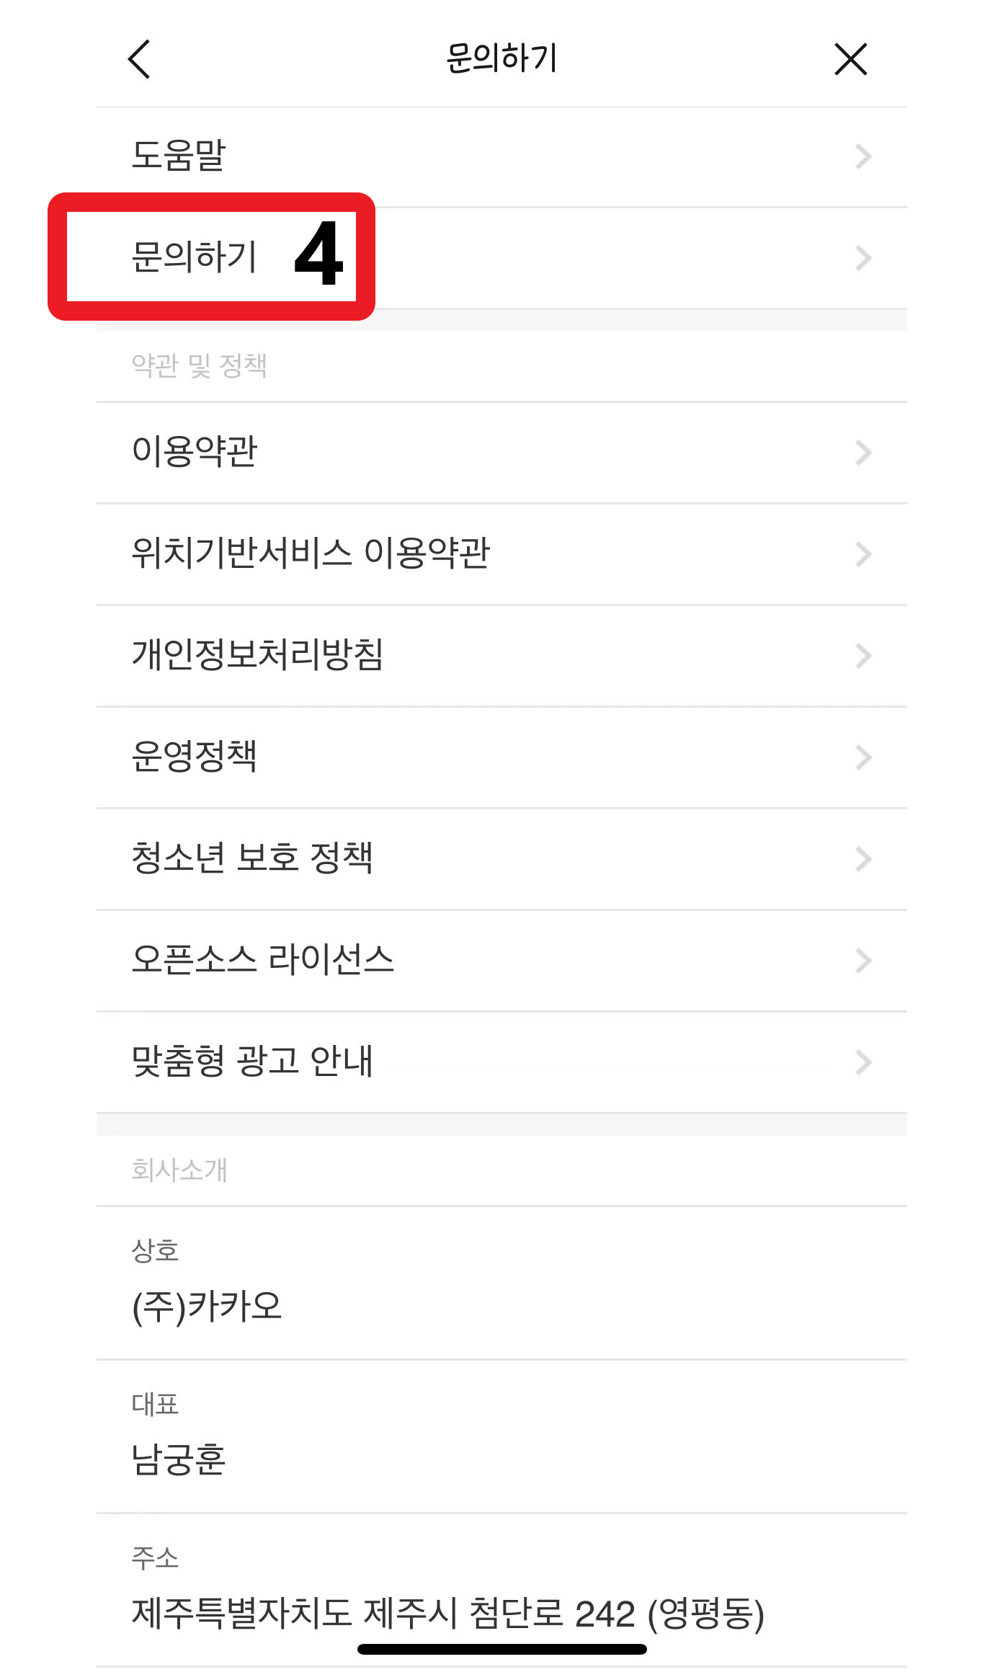Open the 도움말 menu item
The width and height of the screenshot is (990, 1672).
point(179,156)
